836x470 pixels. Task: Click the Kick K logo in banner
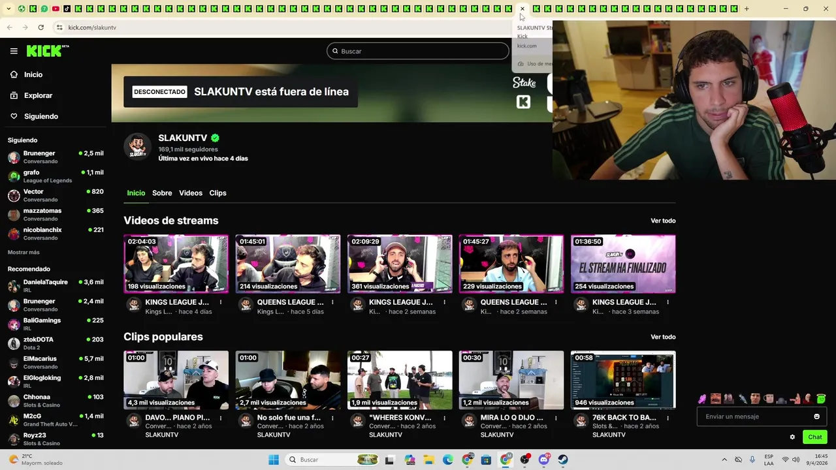(523, 102)
